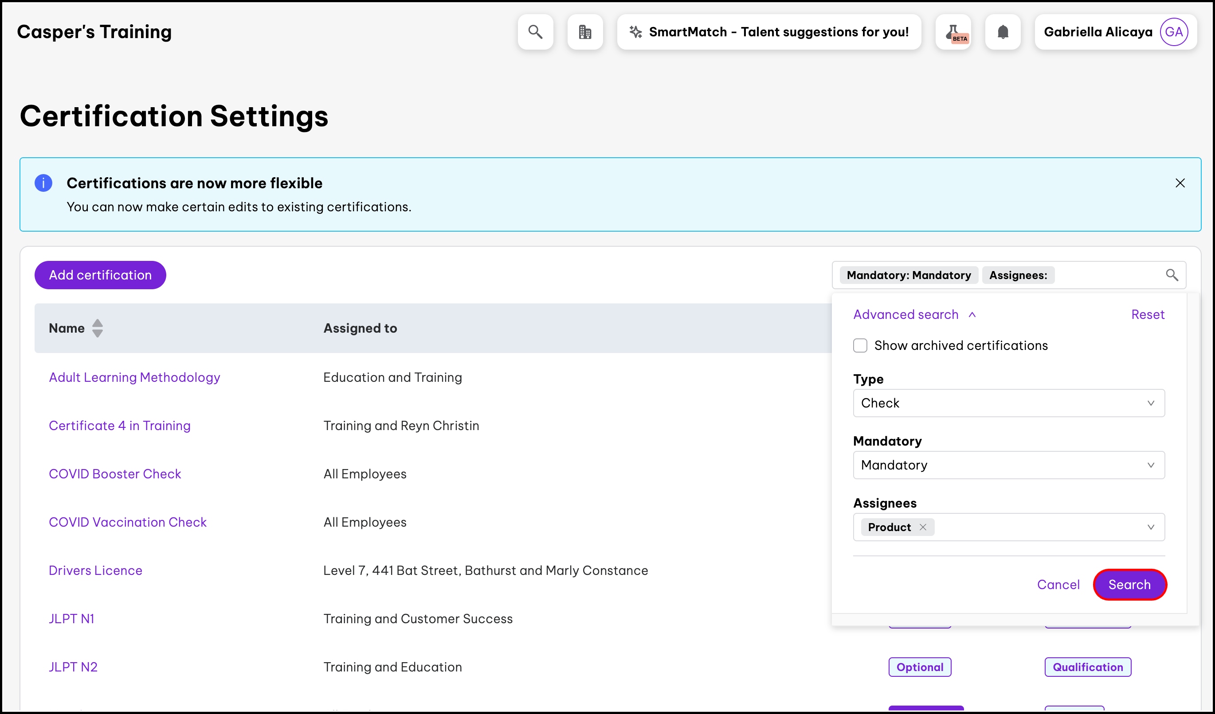Click the magnifier in the filter box
Screen dimensions: 1215x714
(1172, 275)
